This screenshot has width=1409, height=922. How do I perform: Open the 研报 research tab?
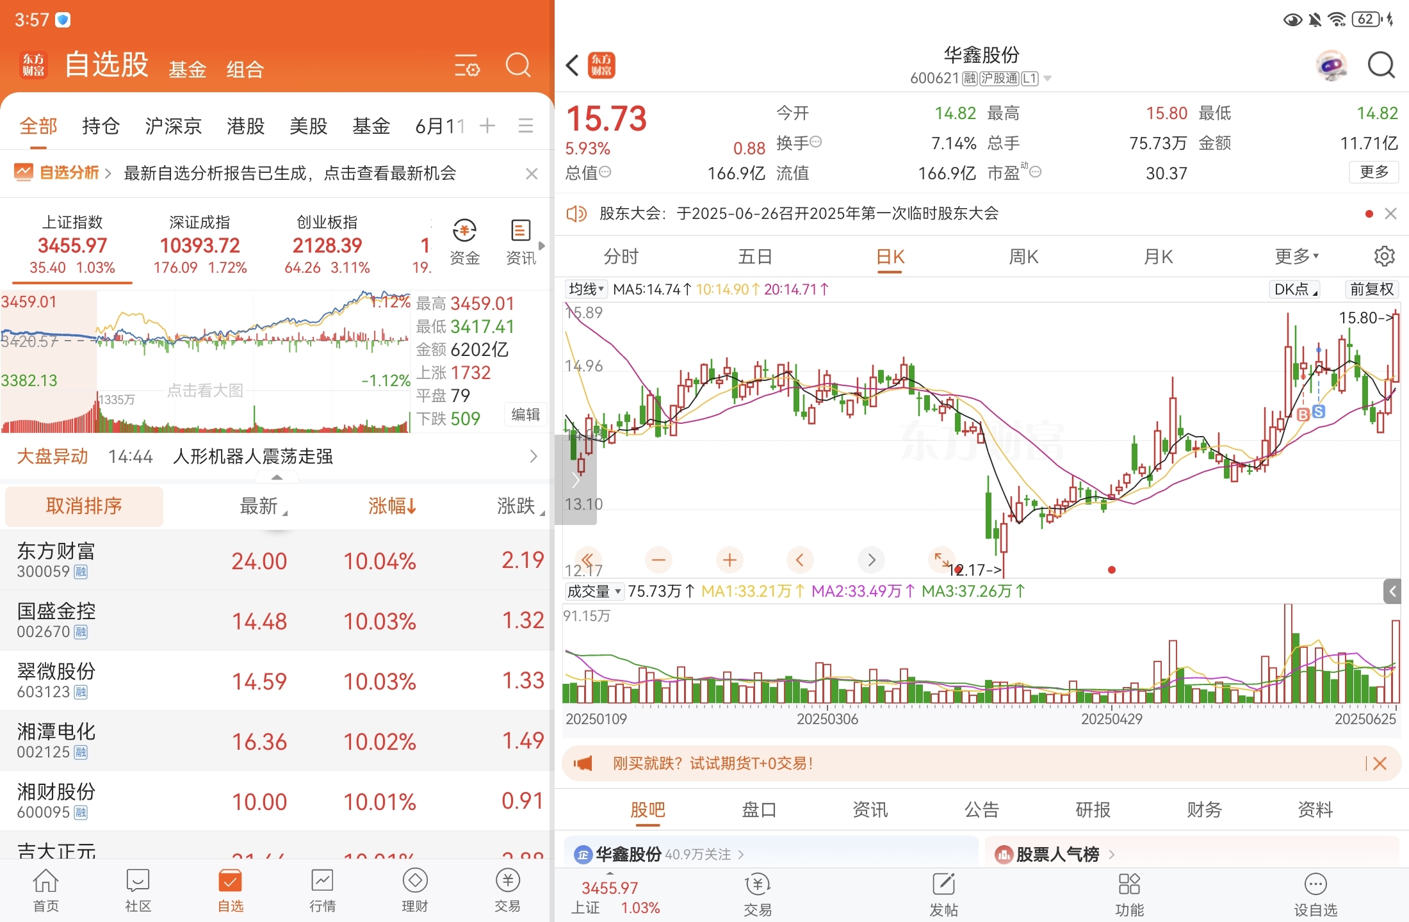click(x=1093, y=810)
